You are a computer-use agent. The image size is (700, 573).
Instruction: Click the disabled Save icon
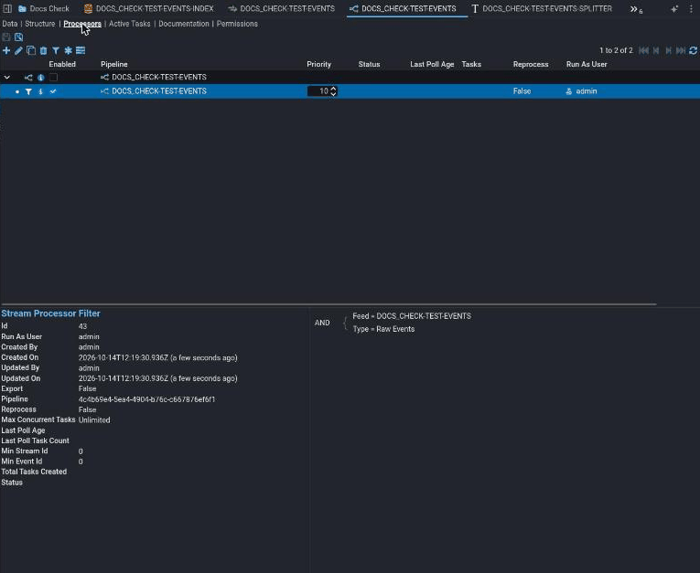6,37
